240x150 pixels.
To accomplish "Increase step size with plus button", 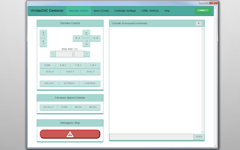I will (x=87, y=54).
